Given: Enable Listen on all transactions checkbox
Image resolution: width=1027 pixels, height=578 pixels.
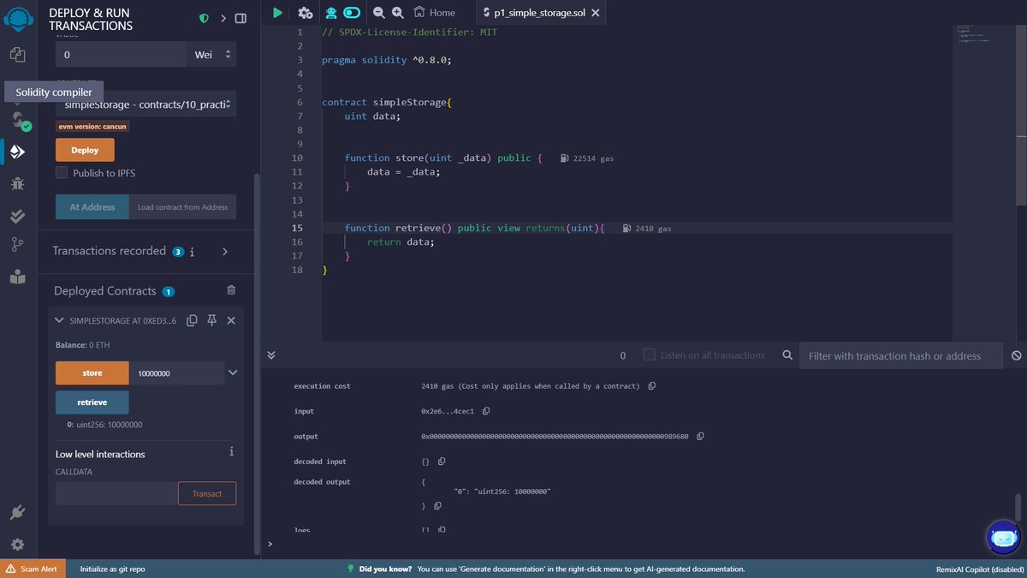Looking at the screenshot, I should pos(649,355).
